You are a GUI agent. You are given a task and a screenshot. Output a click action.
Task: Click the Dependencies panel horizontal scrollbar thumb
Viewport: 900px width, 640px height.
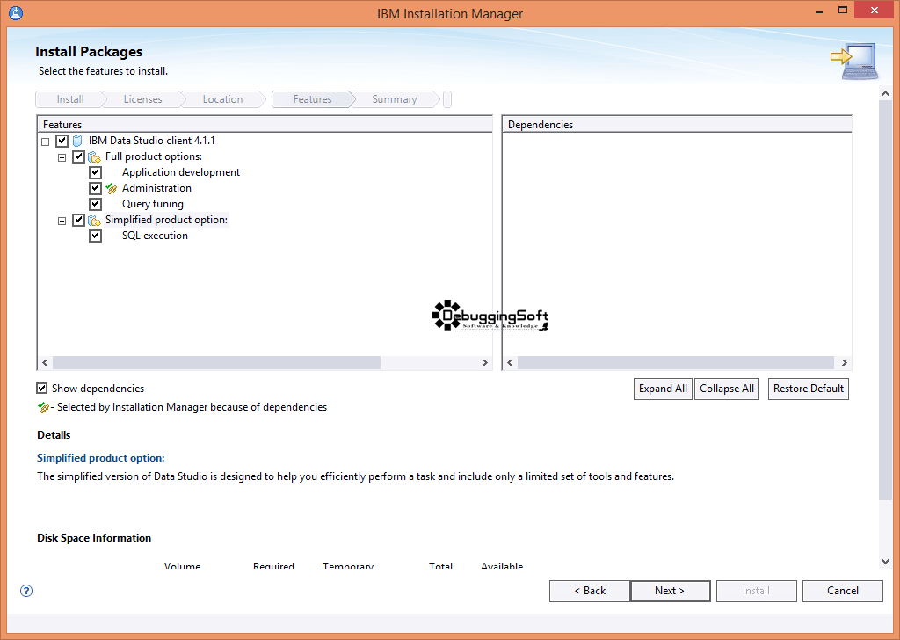pyautogui.click(x=676, y=363)
